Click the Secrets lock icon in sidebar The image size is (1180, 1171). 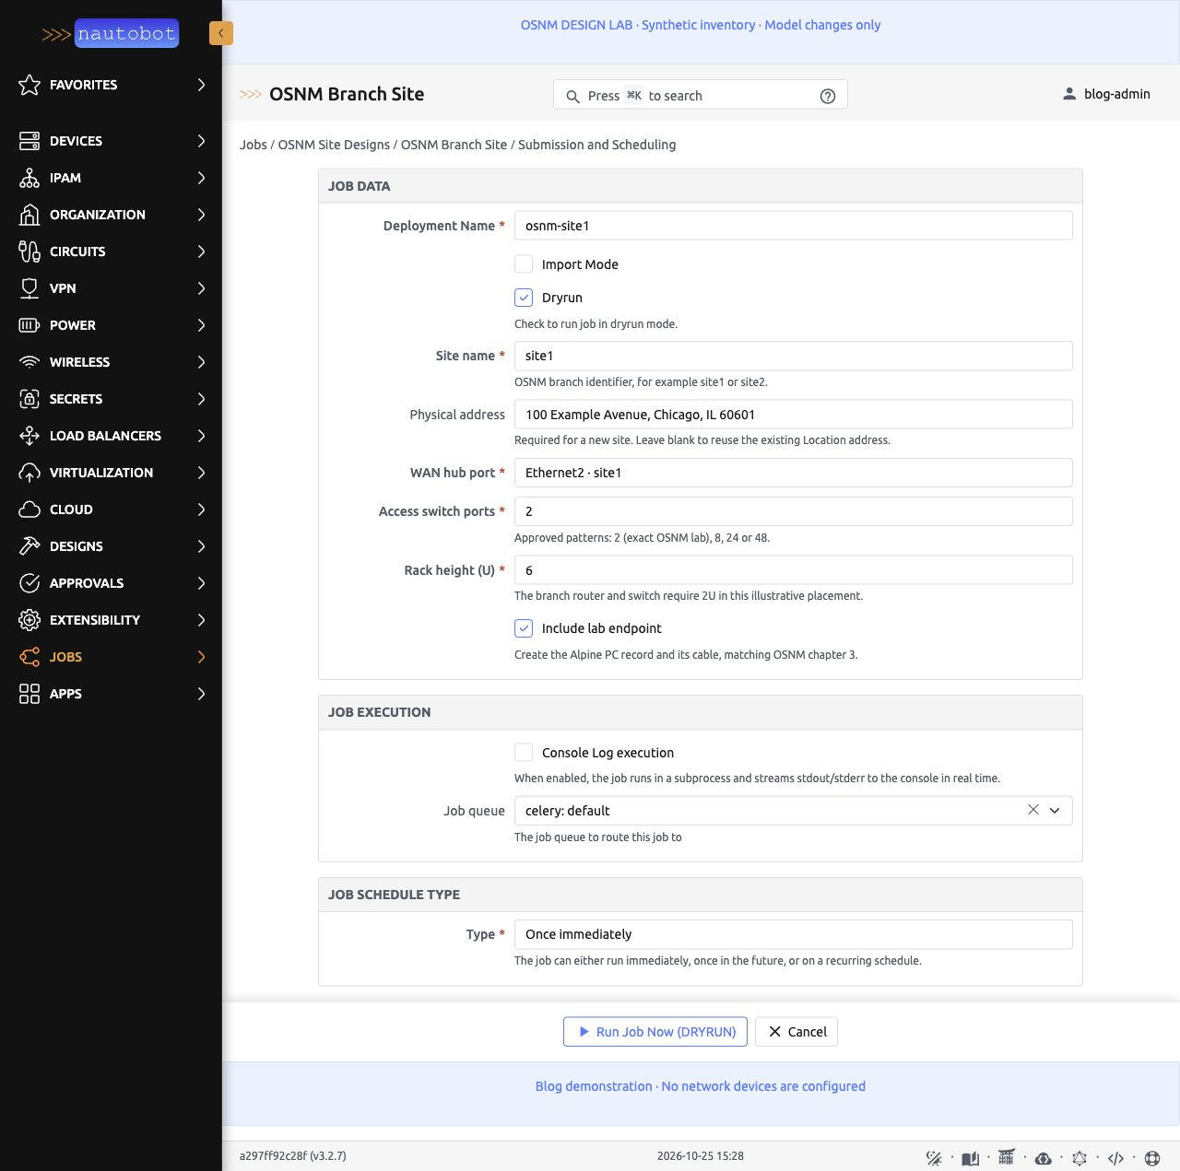tap(29, 399)
